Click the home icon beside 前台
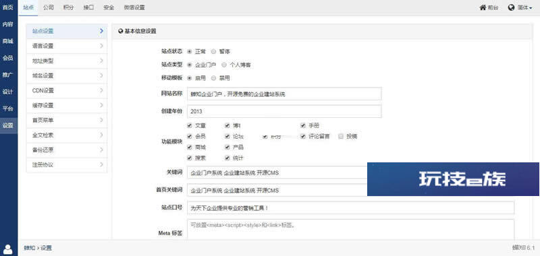 tap(483, 7)
